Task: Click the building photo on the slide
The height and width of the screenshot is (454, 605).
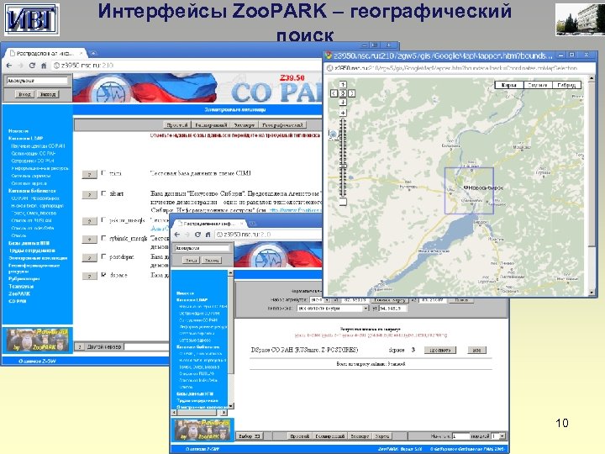Action: point(580,19)
